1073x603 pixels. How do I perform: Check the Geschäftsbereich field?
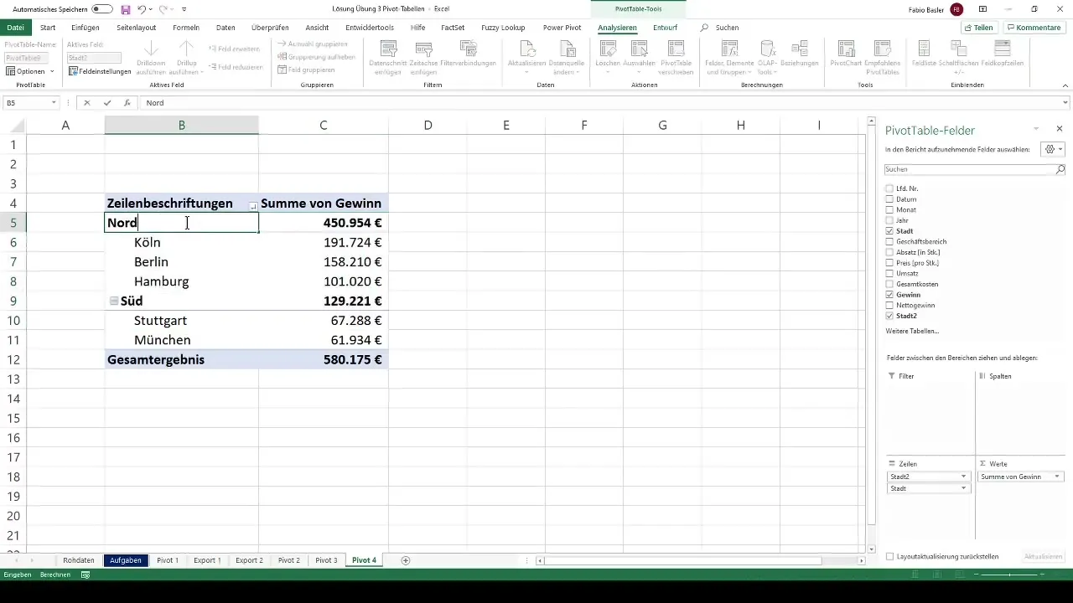tap(889, 241)
